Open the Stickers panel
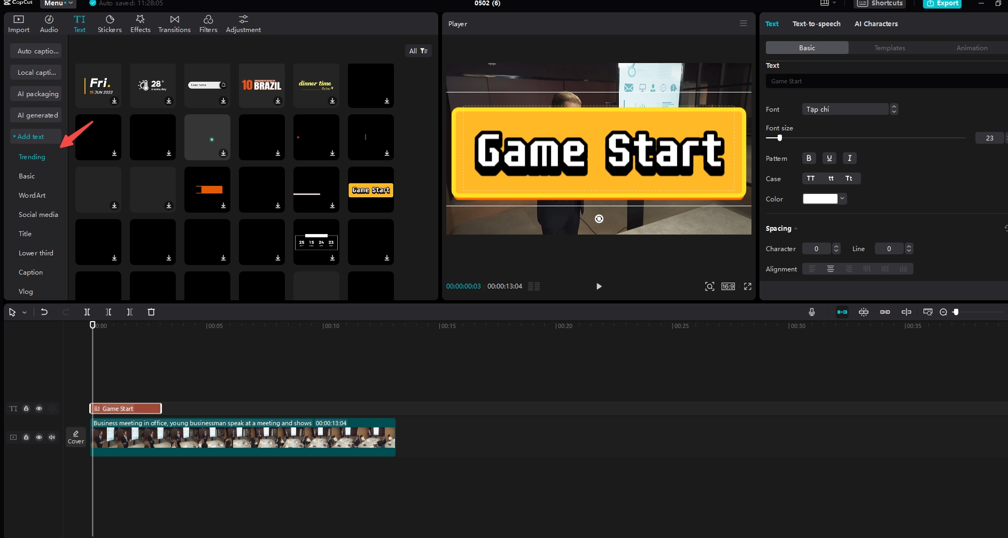The height and width of the screenshot is (538, 1008). point(110,22)
